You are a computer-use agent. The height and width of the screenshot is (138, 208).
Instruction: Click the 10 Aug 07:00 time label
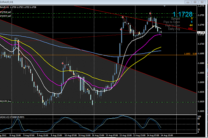[x=71, y=135]
